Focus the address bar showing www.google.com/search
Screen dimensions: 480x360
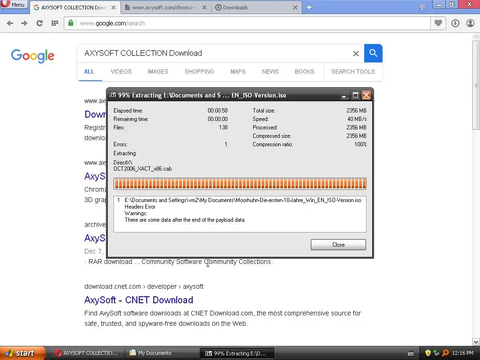pyautogui.click(x=247, y=23)
